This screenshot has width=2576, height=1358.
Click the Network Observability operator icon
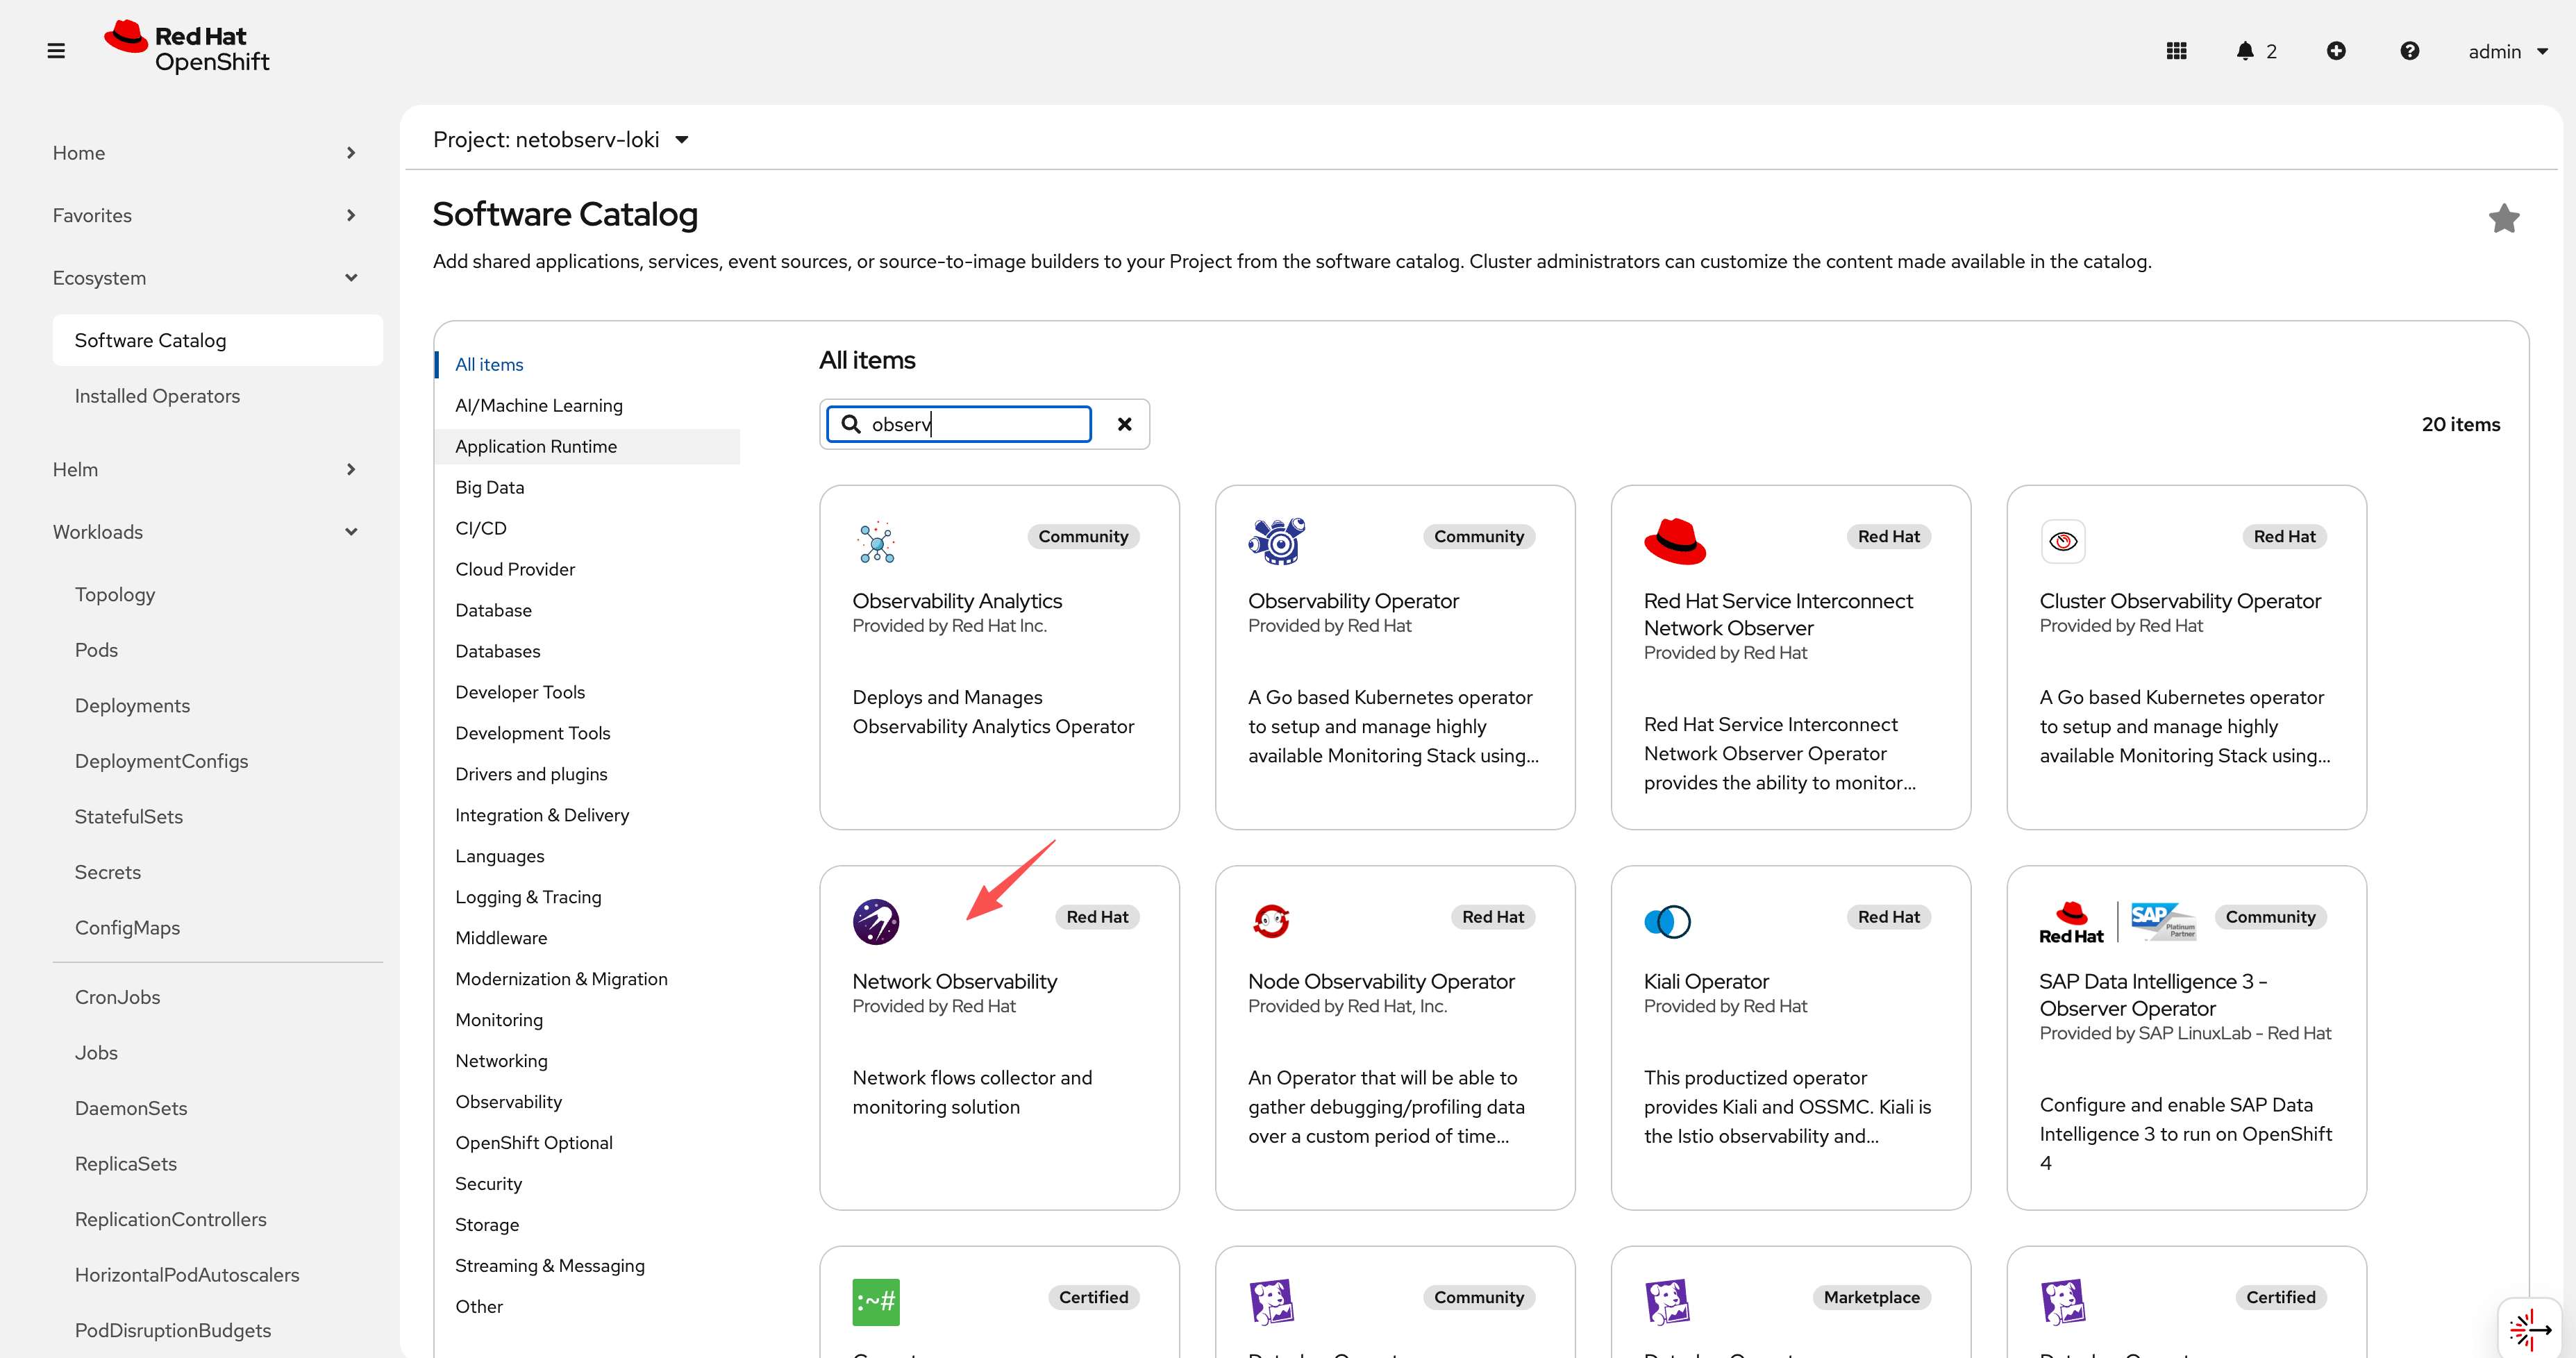875,921
